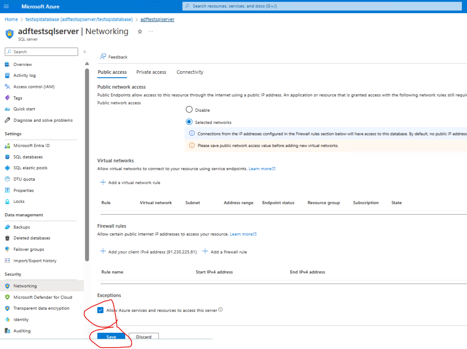
Task: Click the SQL elastic pools icon
Action: (7, 168)
